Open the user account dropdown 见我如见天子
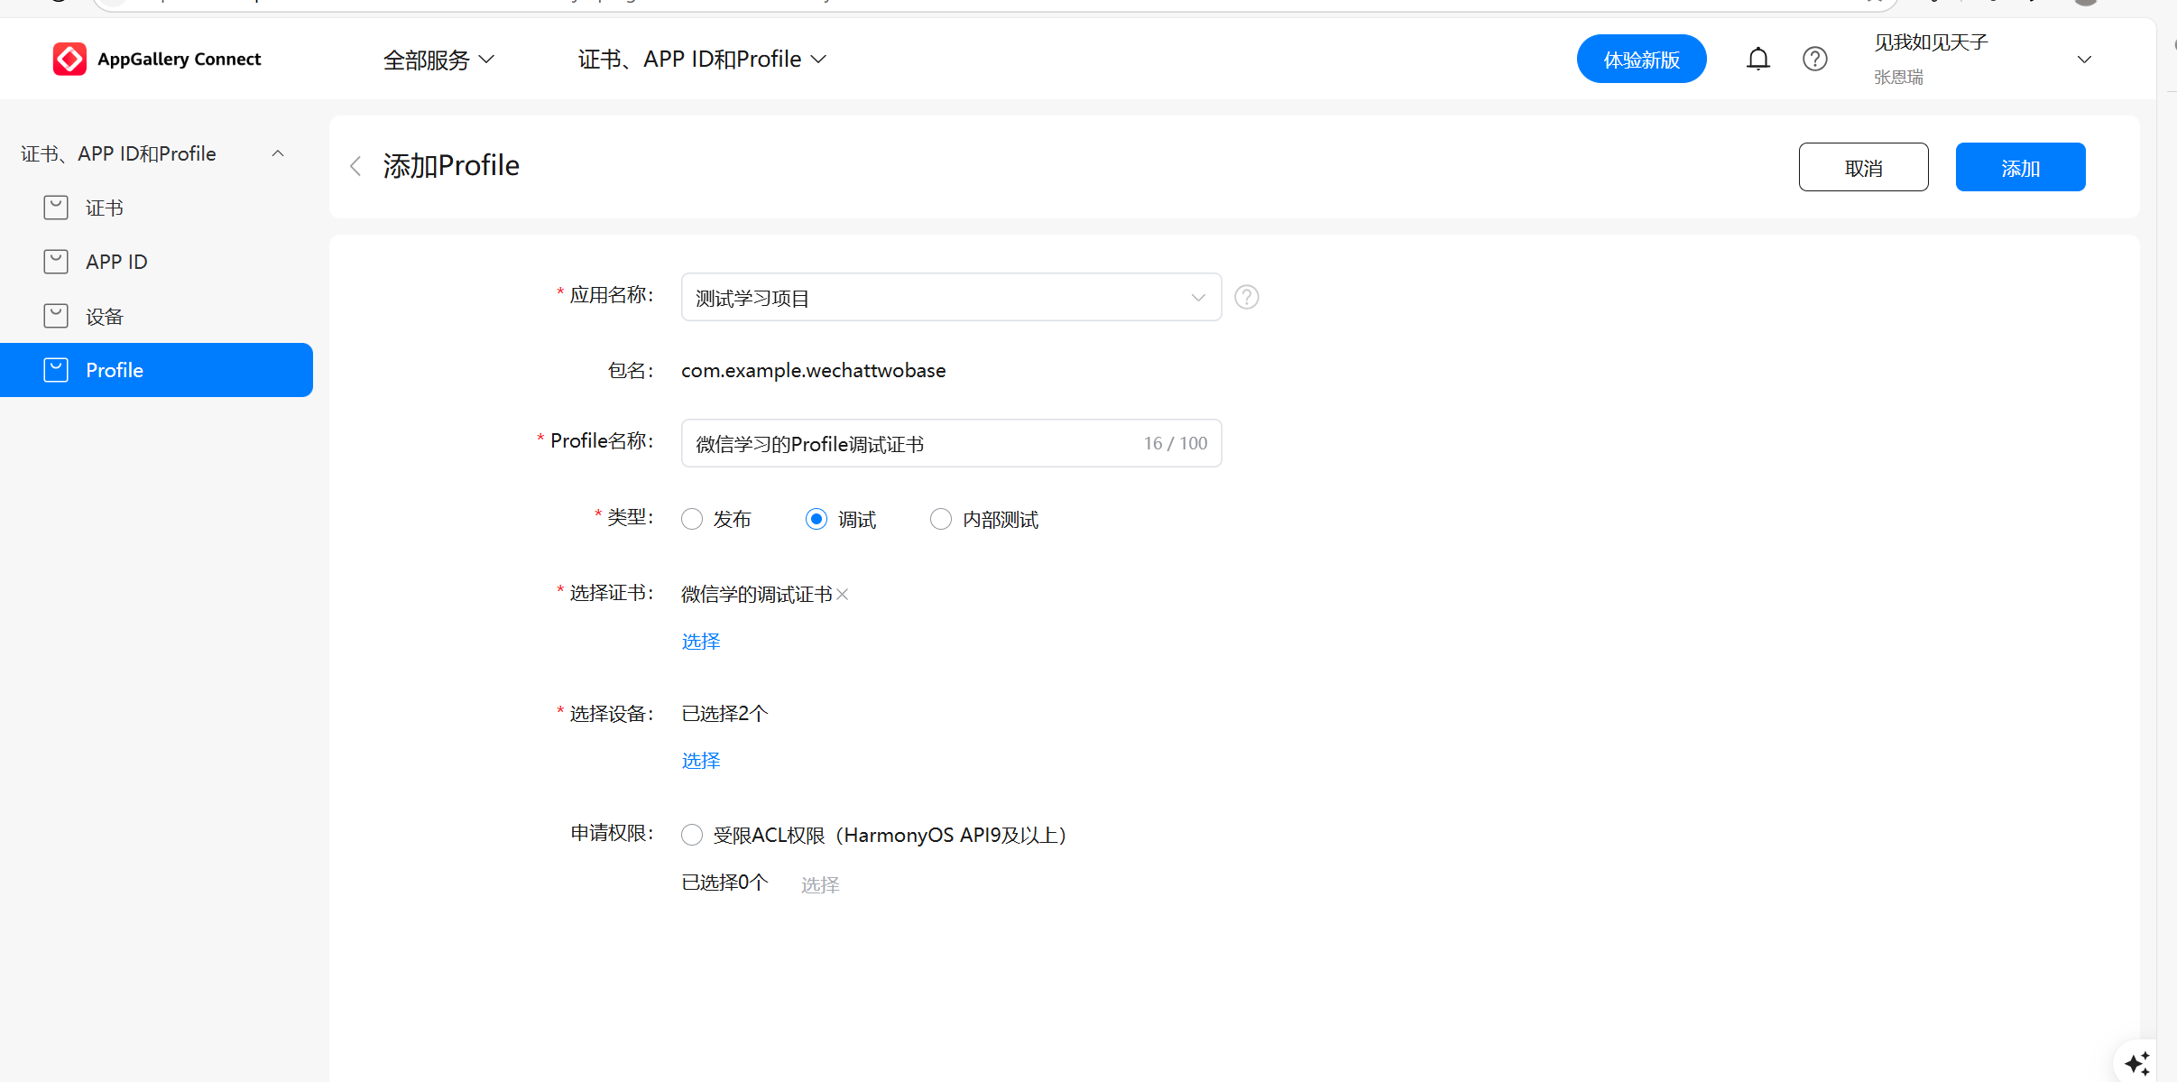The height and width of the screenshot is (1082, 2177). point(1981,59)
